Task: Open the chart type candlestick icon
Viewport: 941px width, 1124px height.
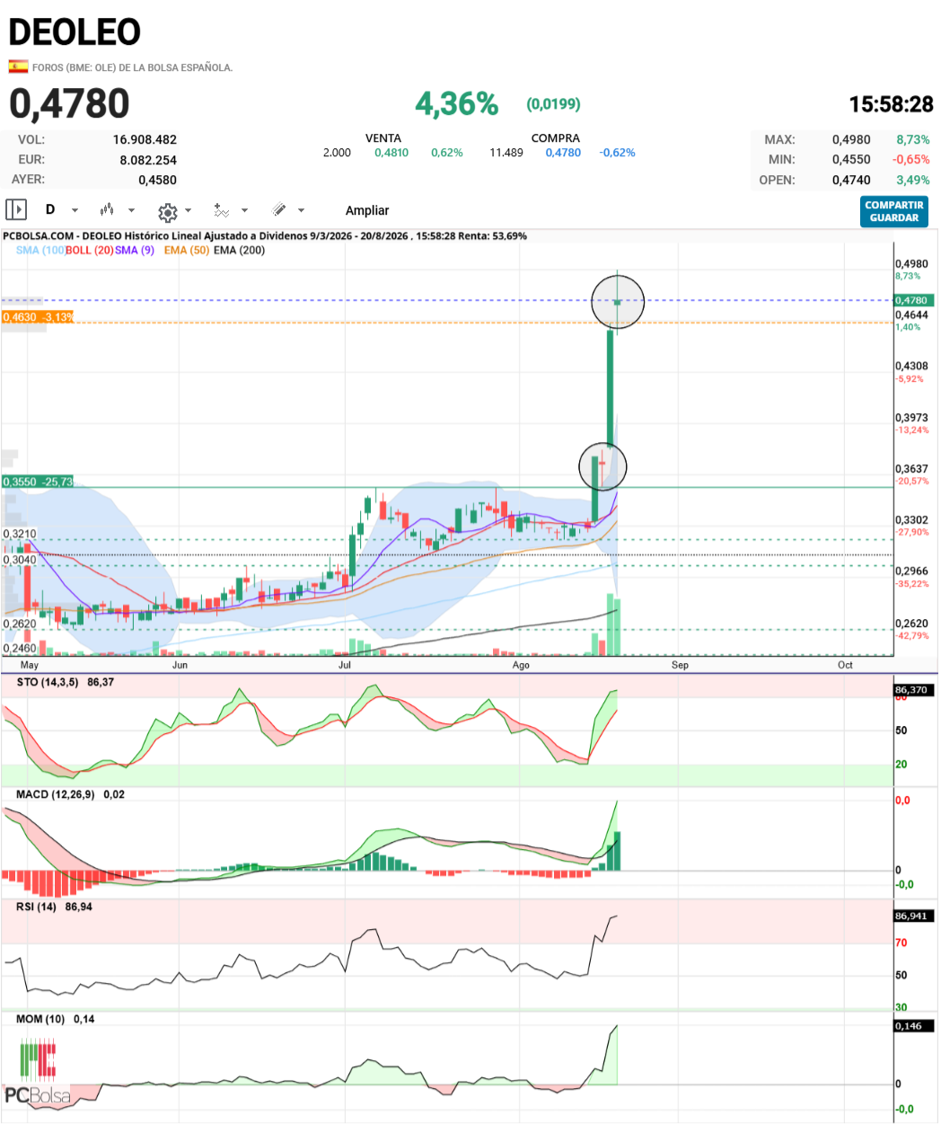Action: click(x=108, y=210)
